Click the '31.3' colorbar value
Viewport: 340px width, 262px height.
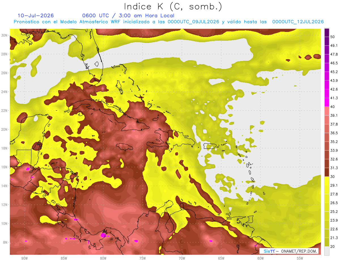[334, 168]
